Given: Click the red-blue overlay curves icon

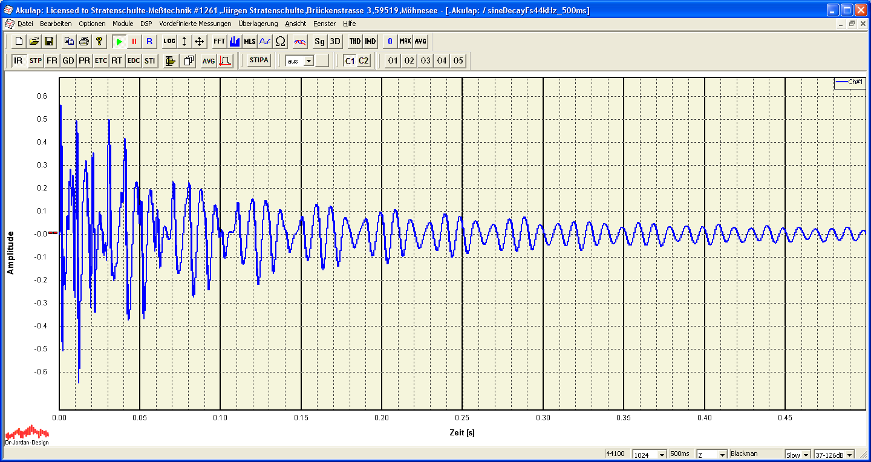Looking at the screenshot, I should coord(300,42).
